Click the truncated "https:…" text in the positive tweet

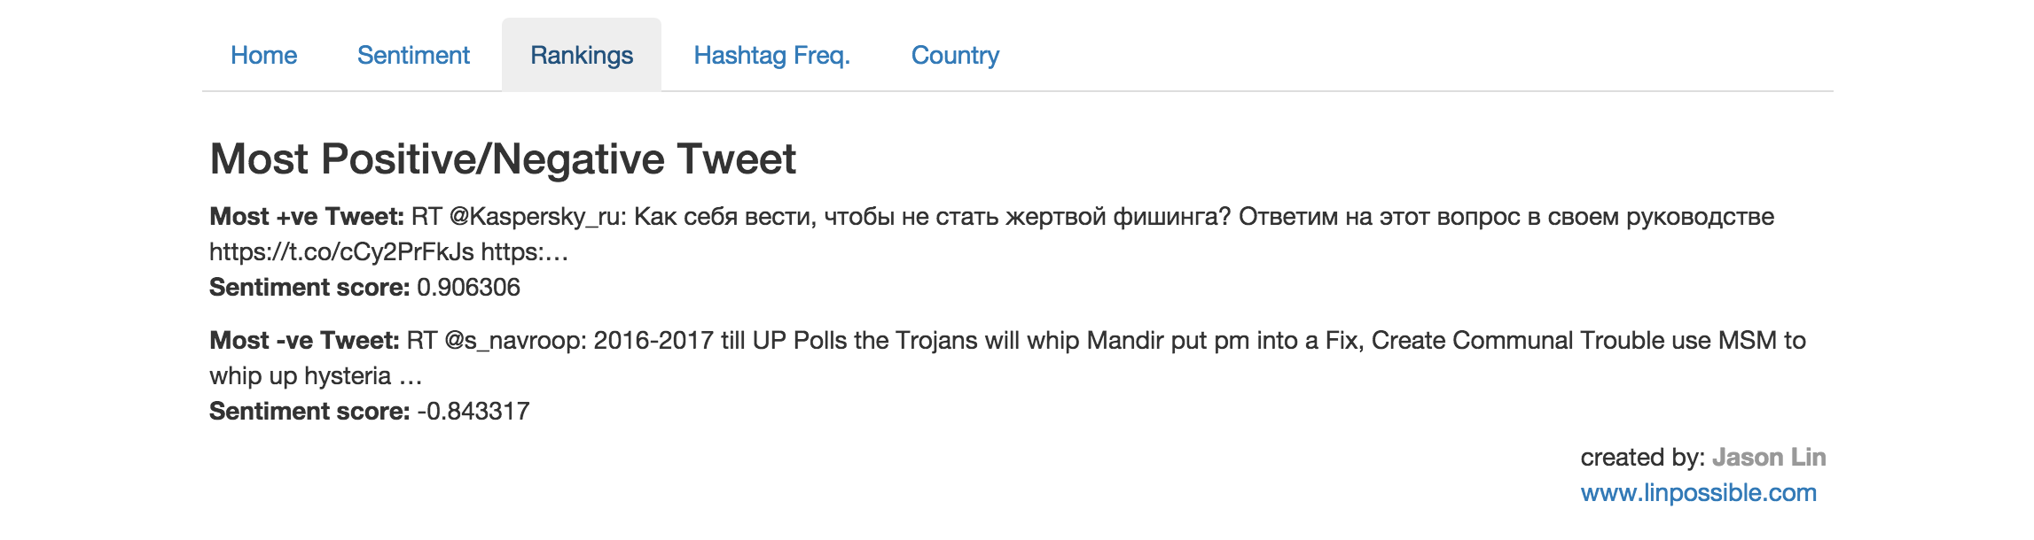(x=524, y=252)
